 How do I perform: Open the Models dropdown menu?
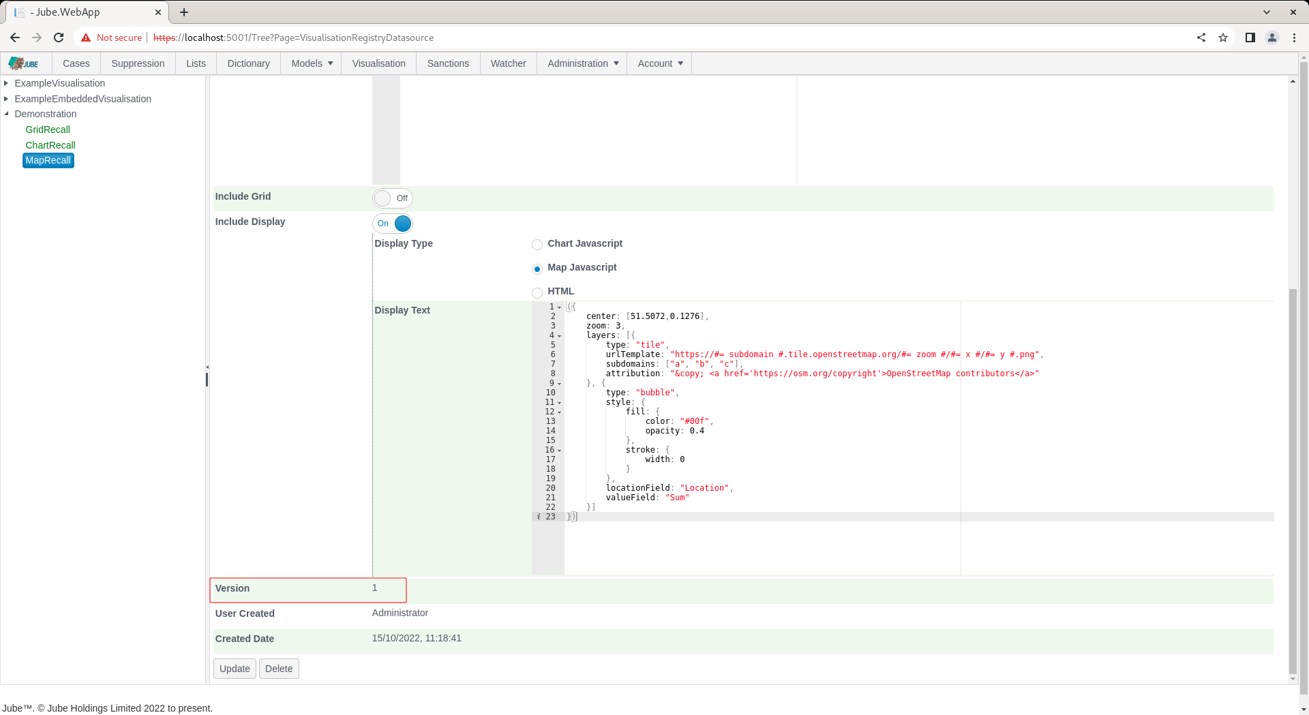pyautogui.click(x=312, y=63)
